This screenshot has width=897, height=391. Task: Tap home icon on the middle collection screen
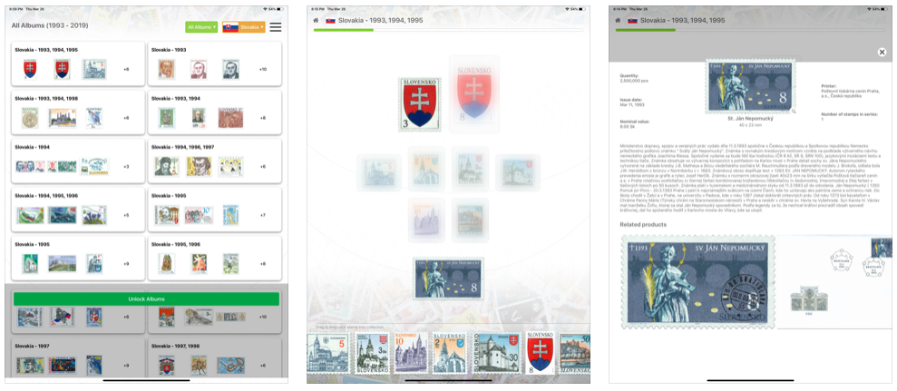click(x=316, y=20)
